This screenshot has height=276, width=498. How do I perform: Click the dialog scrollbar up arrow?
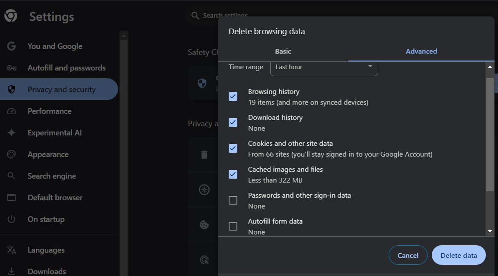(x=490, y=67)
